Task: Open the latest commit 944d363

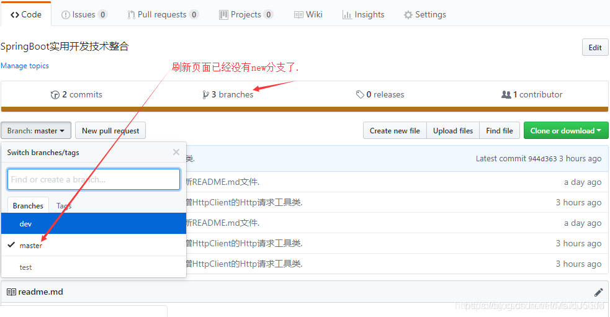Action: [x=542, y=159]
